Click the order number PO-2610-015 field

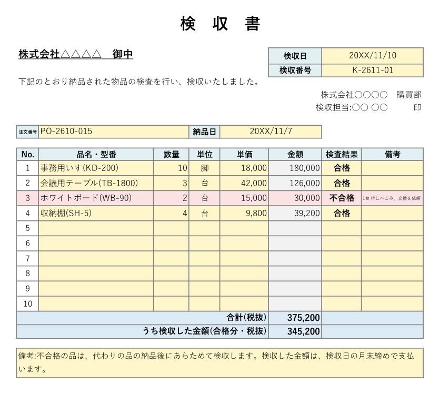pos(114,132)
